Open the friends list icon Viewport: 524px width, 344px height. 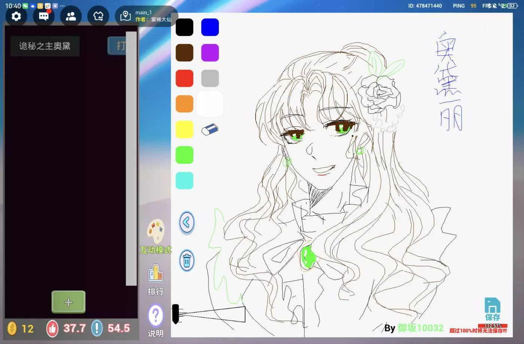click(71, 16)
